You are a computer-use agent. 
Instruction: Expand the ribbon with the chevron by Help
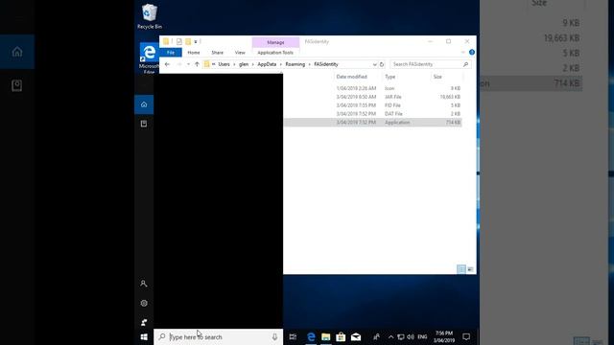(462, 52)
